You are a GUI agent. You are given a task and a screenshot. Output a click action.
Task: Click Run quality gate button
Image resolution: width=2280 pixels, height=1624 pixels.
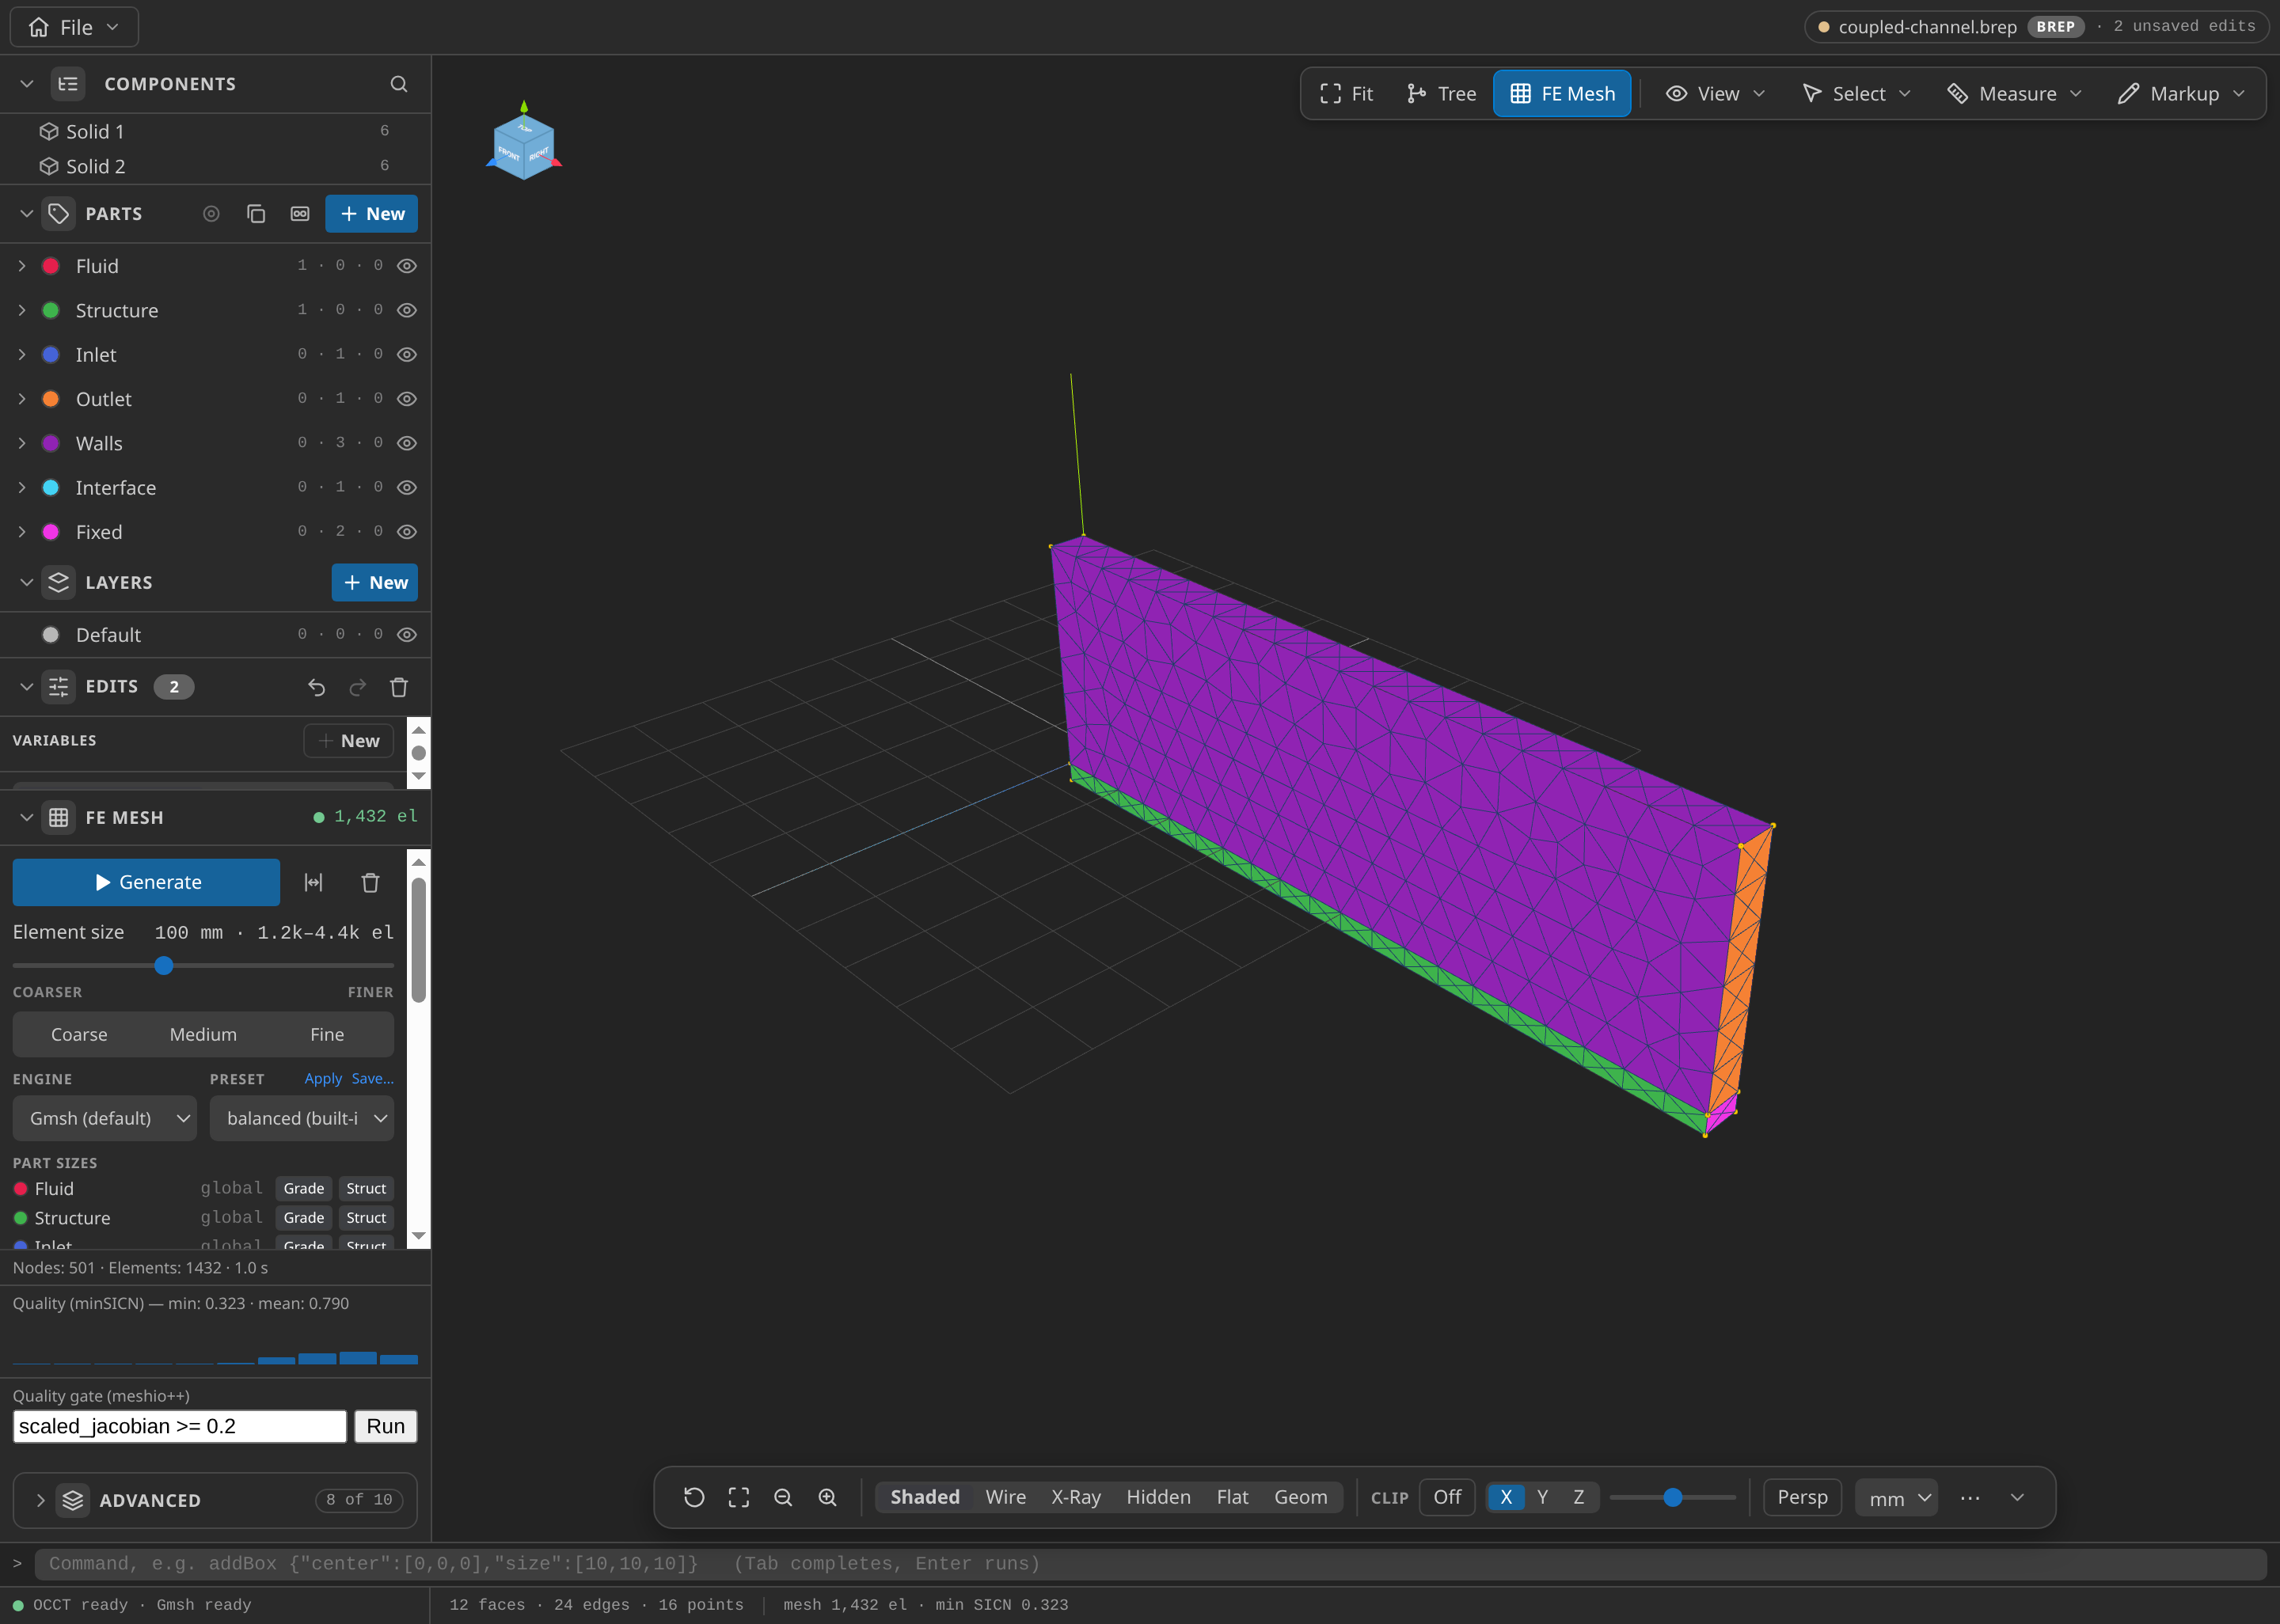(385, 1426)
